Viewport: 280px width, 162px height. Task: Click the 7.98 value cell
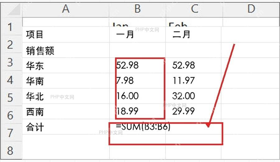[x=138, y=81]
